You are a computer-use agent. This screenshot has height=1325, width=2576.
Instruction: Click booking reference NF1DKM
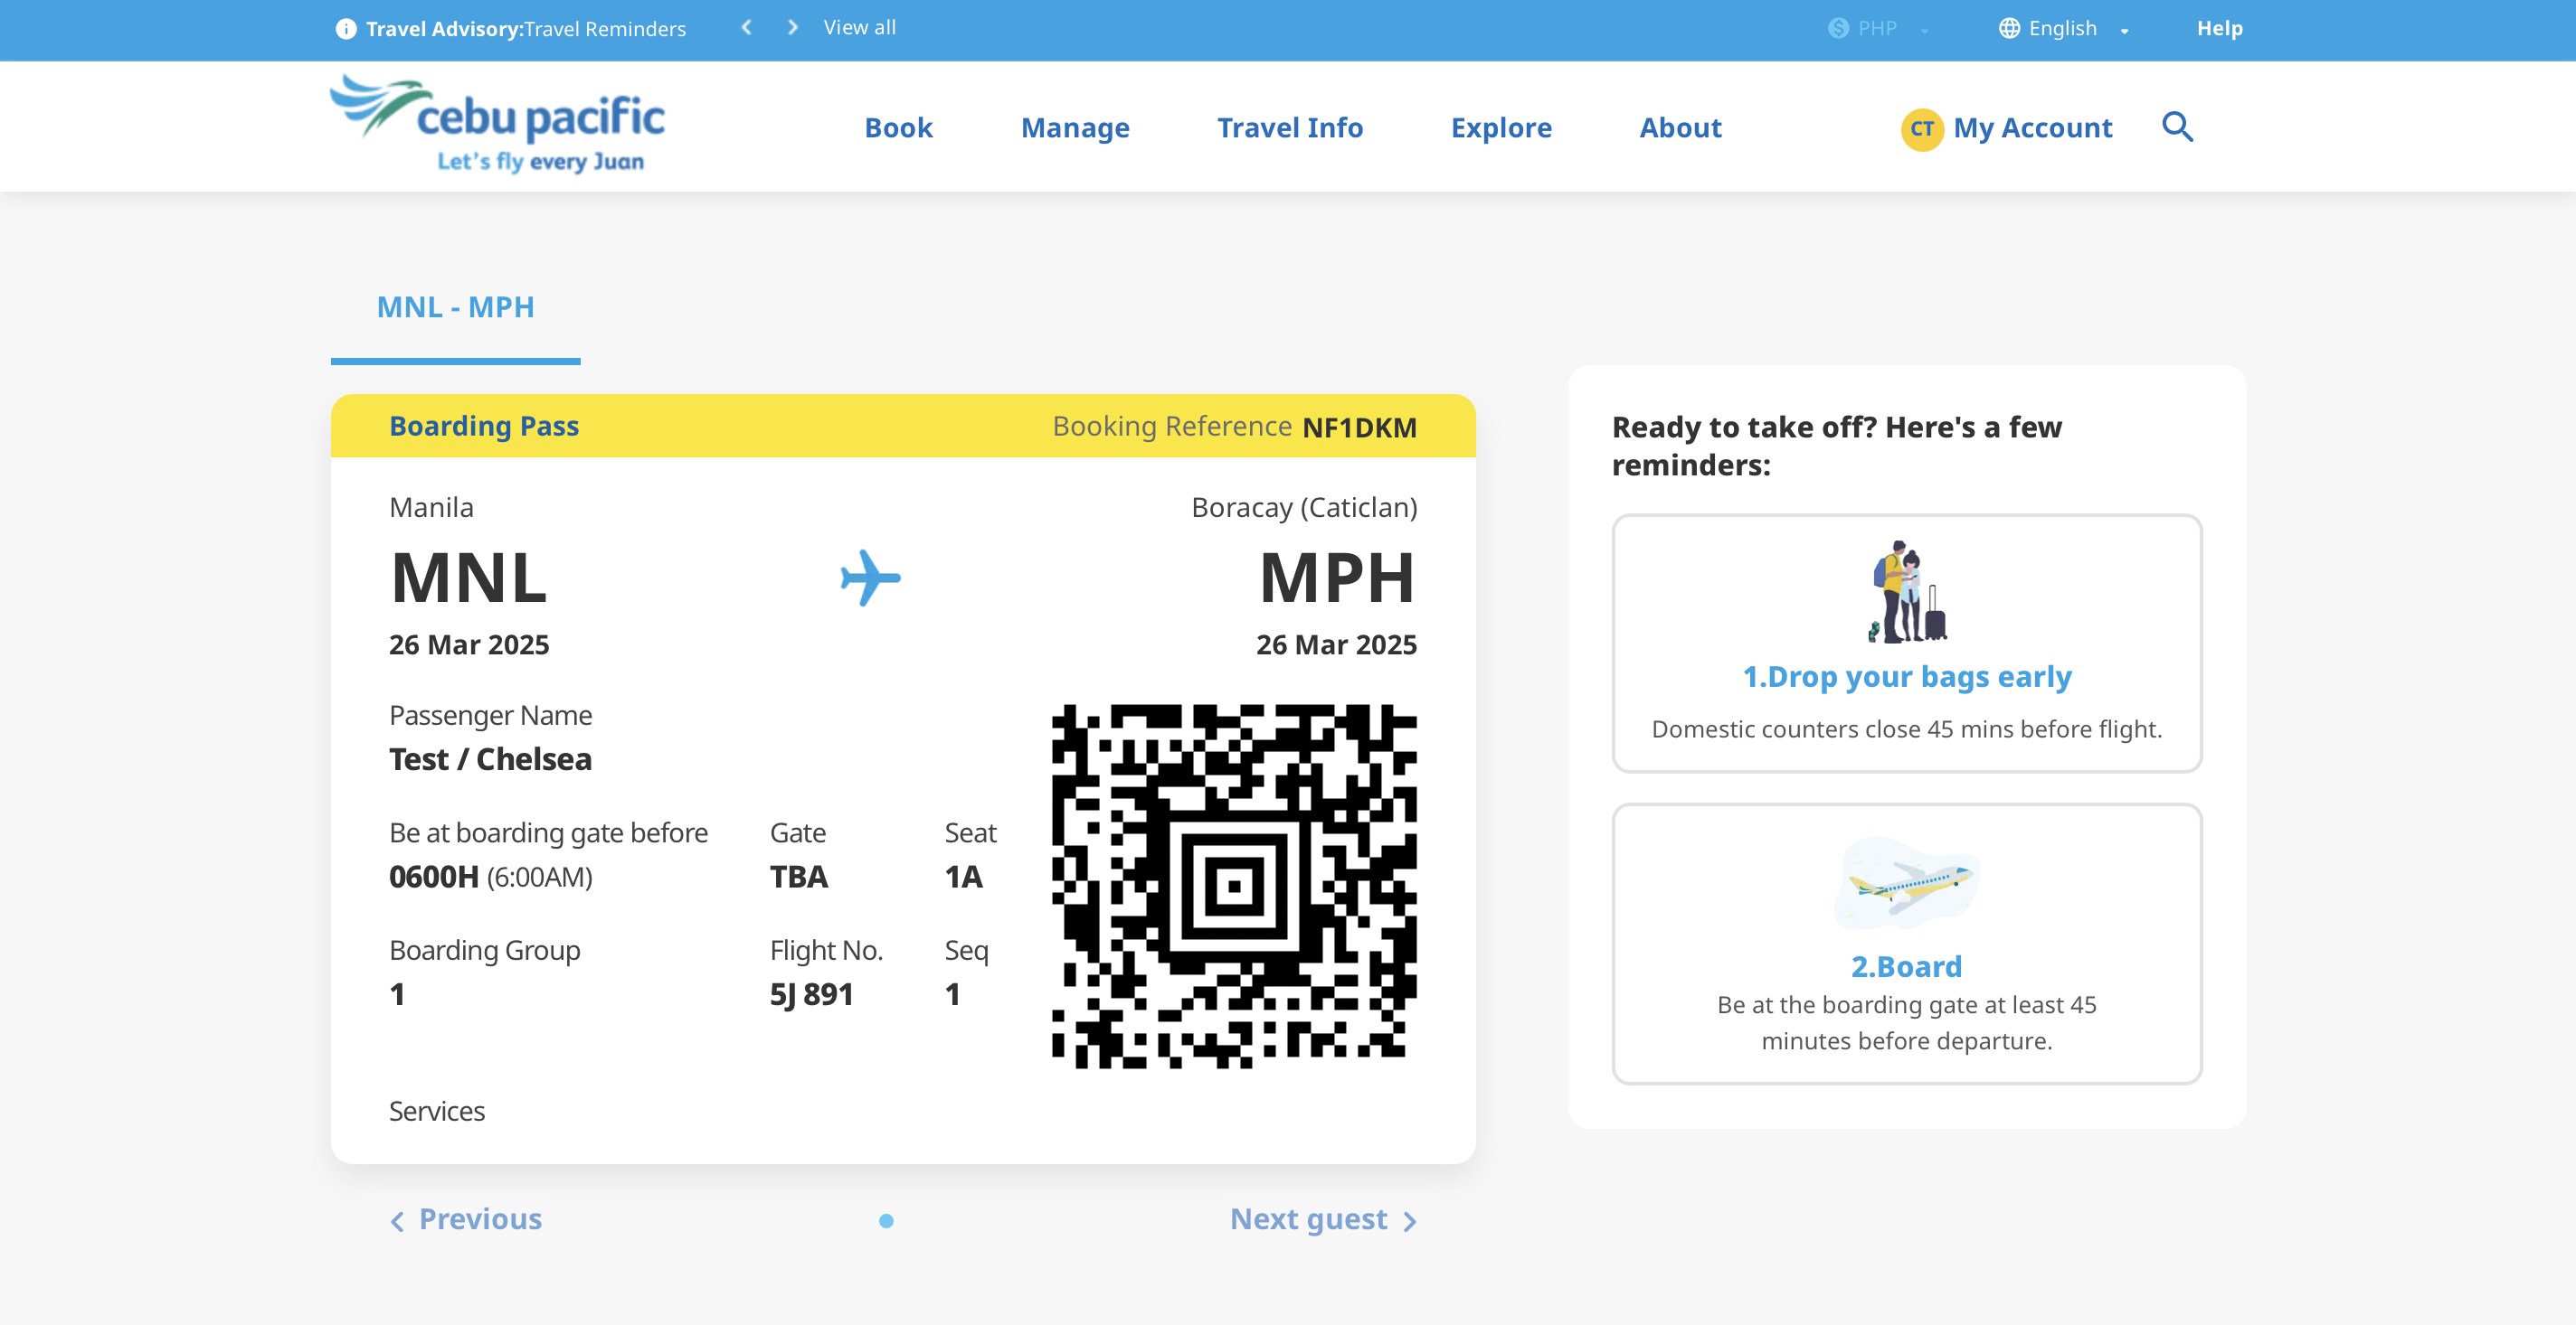coord(1359,428)
